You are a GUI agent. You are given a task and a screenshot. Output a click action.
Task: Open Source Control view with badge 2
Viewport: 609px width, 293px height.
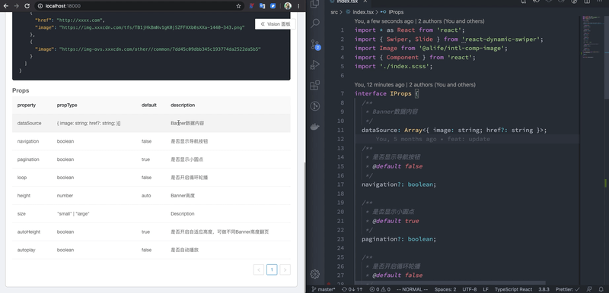pos(315,44)
